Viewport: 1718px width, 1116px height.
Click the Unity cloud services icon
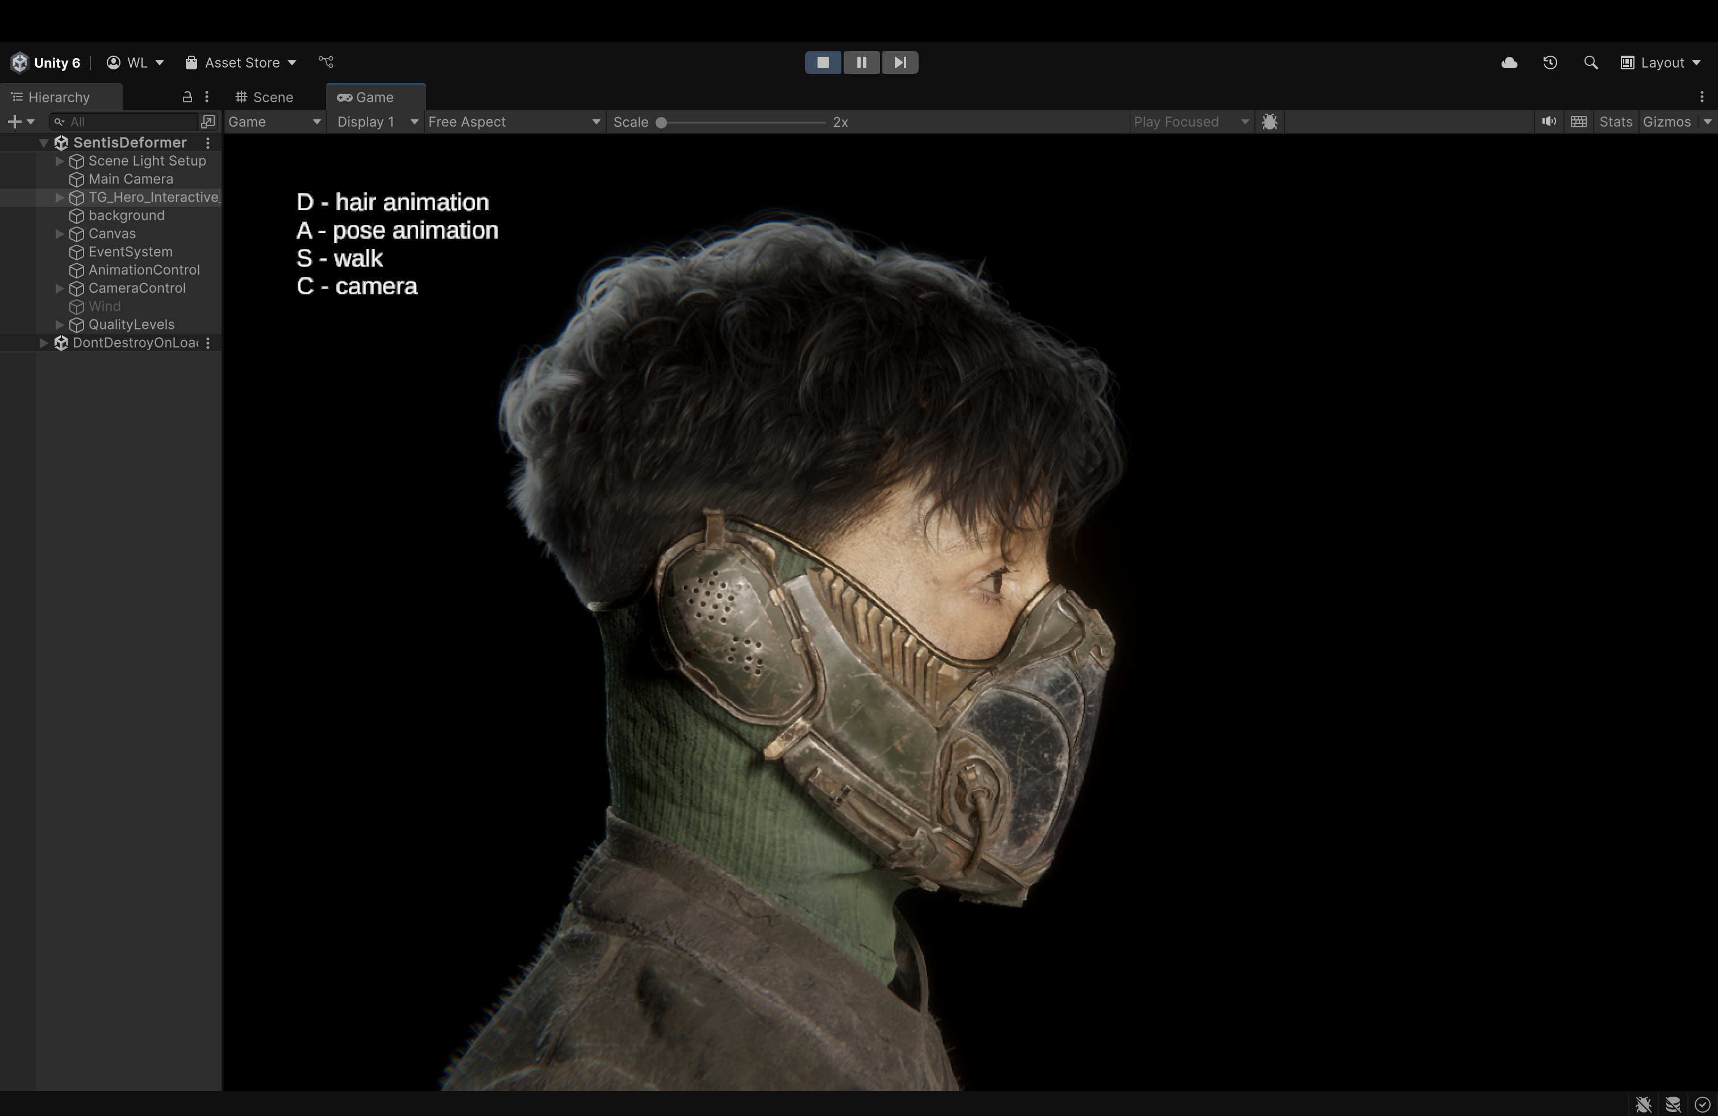point(1509,63)
